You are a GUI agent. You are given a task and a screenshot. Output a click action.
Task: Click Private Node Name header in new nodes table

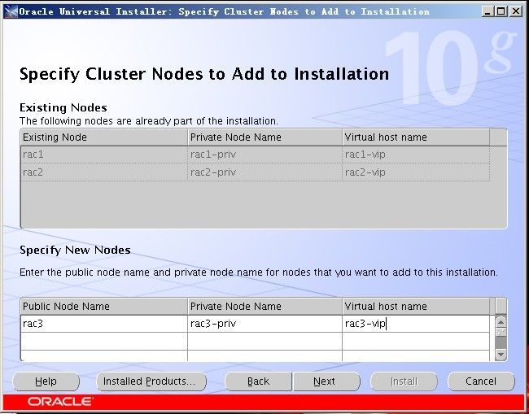[264, 306]
